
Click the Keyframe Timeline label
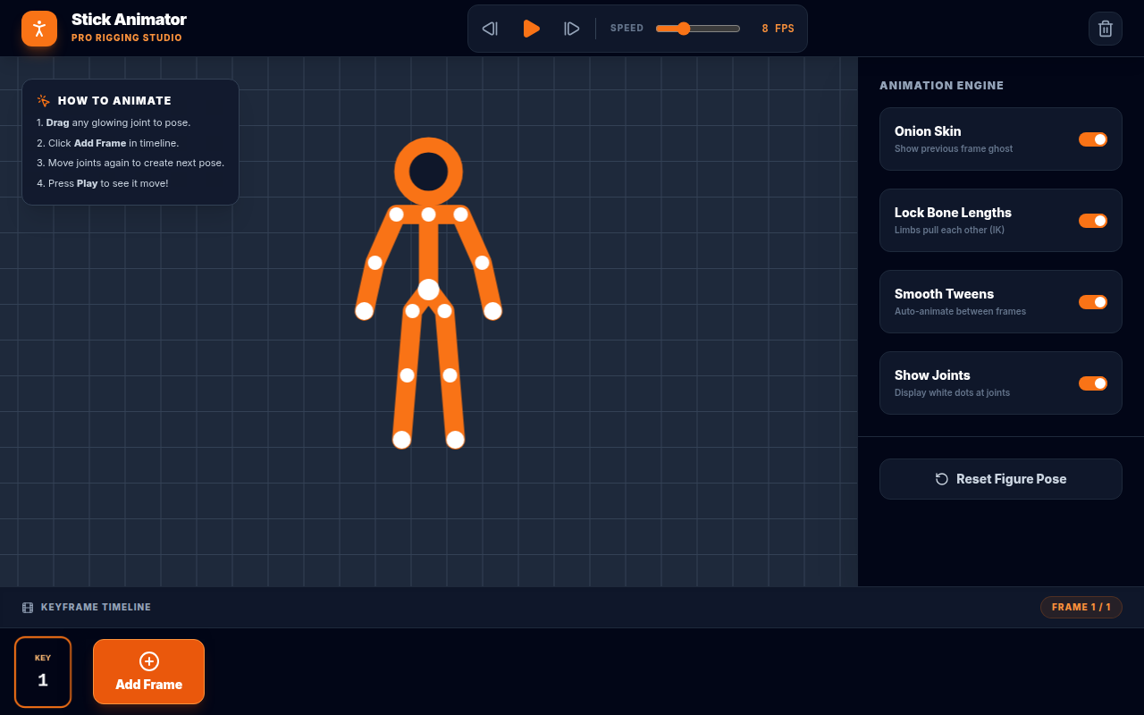tap(96, 607)
